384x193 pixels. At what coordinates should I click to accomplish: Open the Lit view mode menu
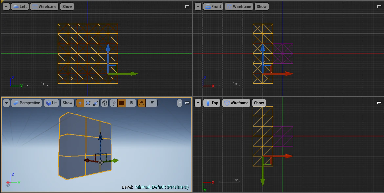point(51,103)
